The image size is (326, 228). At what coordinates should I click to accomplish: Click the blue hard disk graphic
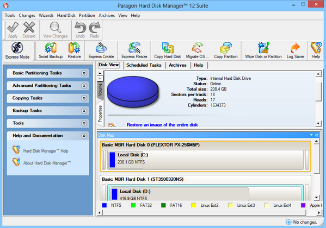coord(133,92)
